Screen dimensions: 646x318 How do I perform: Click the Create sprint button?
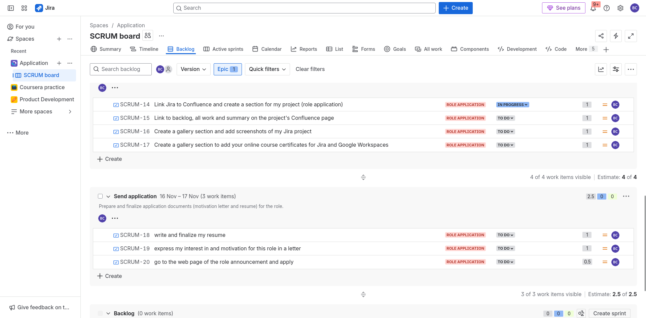coord(609,313)
